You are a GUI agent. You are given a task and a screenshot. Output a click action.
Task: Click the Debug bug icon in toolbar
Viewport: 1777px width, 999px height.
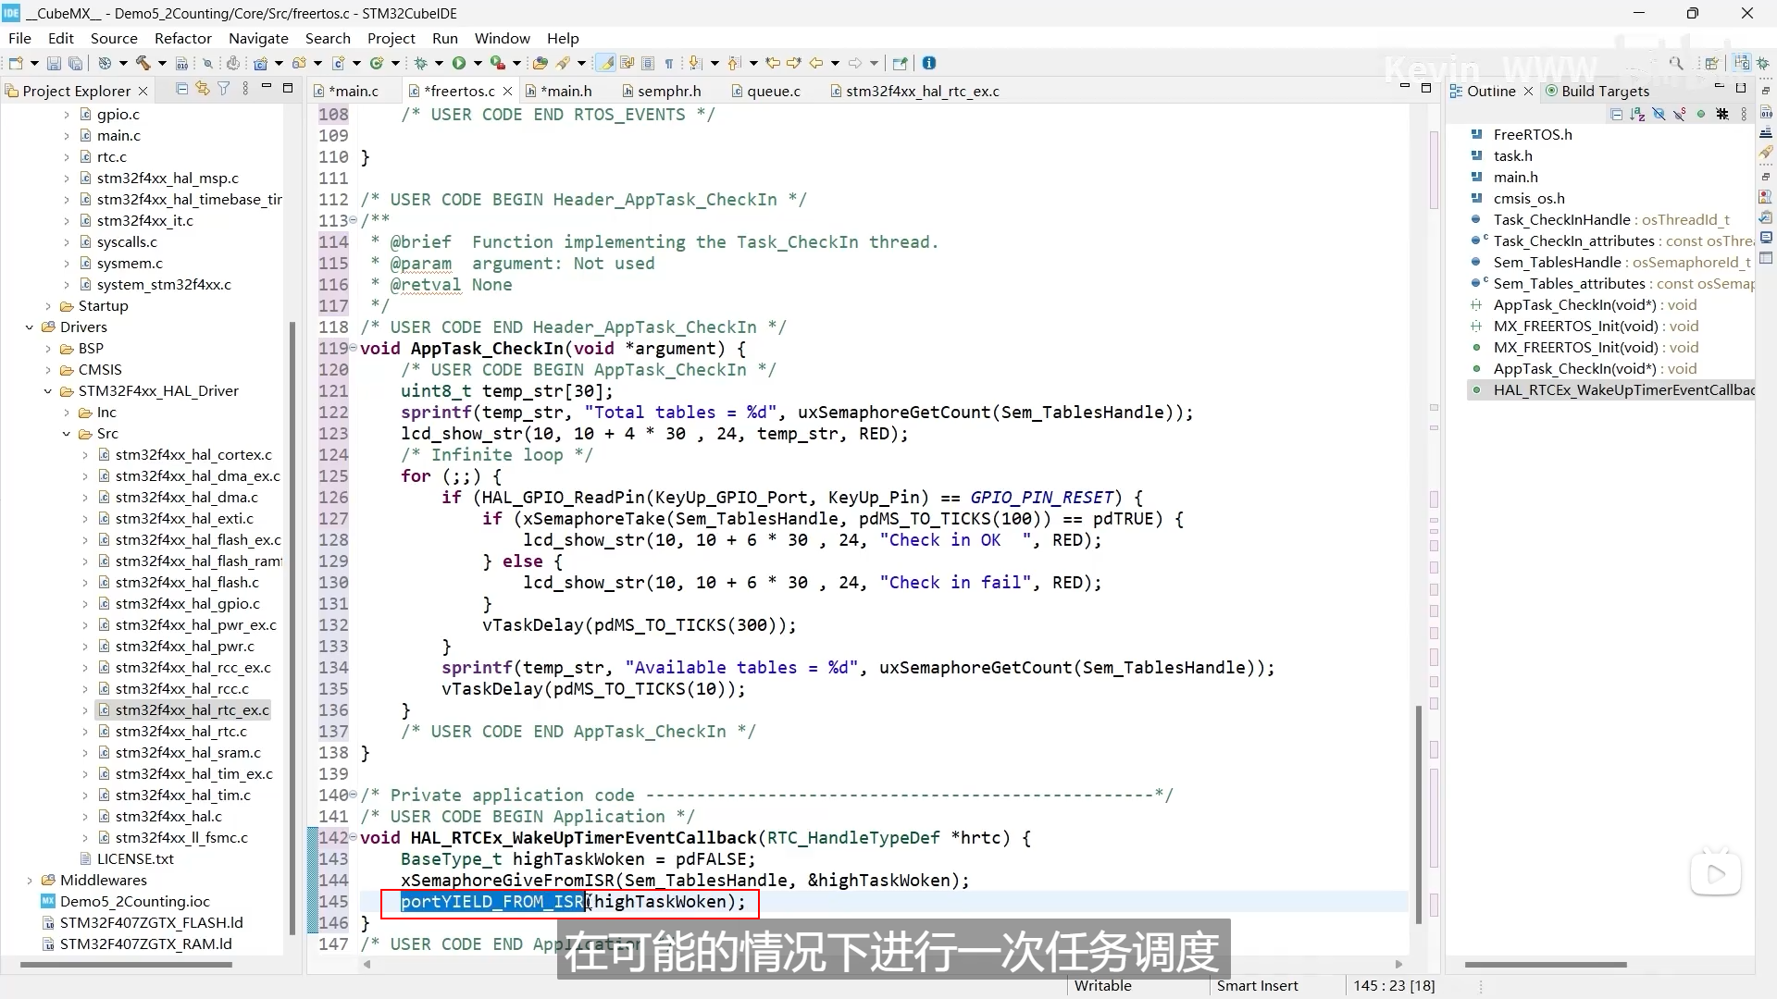pyautogui.click(x=420, y=63)
